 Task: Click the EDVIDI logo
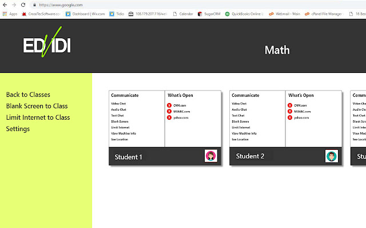coord(47,42)
